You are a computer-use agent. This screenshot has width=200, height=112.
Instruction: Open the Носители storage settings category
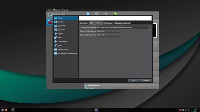pos(66,30)
